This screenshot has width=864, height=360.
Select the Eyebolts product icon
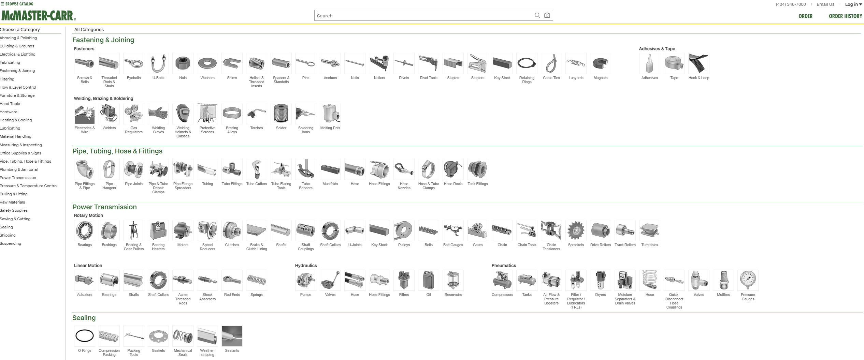coord(134,63)
